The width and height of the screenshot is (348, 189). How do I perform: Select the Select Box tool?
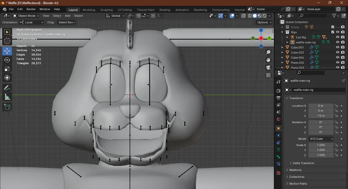(x=7, y=32)
